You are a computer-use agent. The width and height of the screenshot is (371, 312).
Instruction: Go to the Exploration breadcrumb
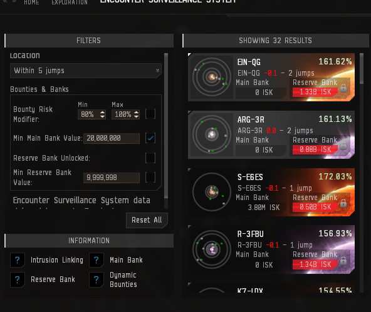[70, 3]
